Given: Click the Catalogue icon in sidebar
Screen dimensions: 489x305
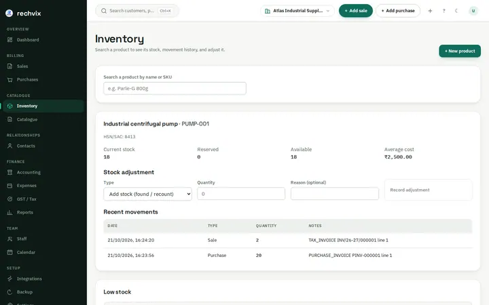Looking at the screenshot, I should pyautogui.click(x=10, y=119).
